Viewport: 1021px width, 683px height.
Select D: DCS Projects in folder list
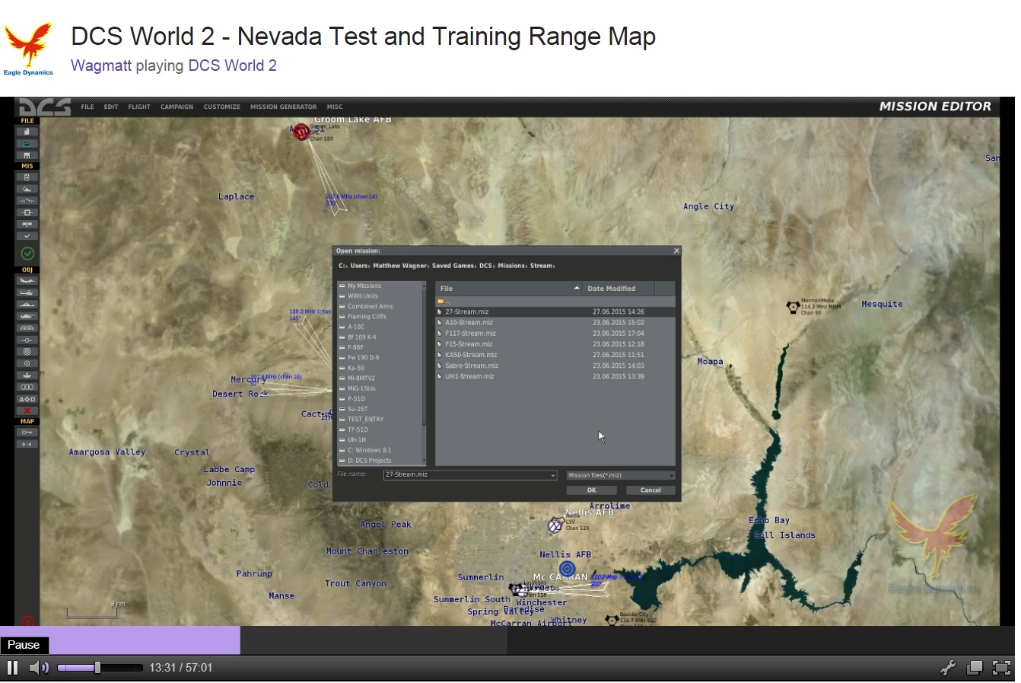click(370, 461)
